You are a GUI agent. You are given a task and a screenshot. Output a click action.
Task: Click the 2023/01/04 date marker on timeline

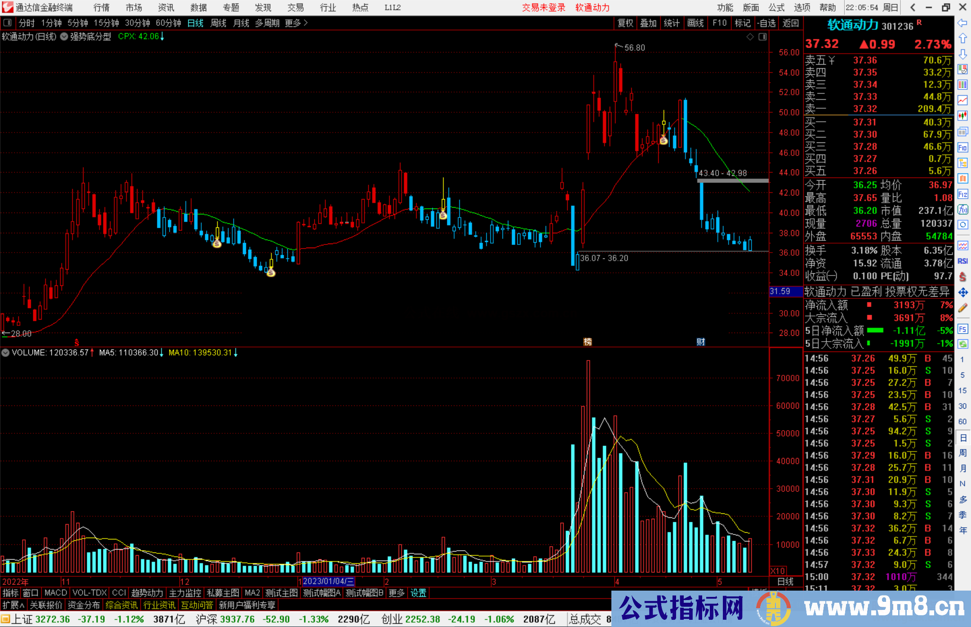coord(328,581)
